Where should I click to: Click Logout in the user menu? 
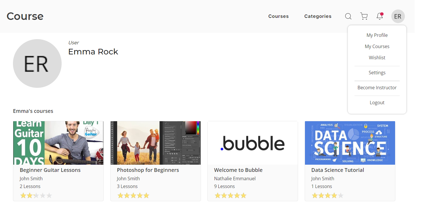click(377, 102)
